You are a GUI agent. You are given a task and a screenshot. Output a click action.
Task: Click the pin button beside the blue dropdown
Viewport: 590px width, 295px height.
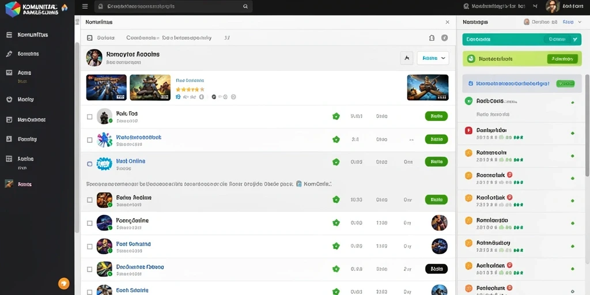(406, 58)
